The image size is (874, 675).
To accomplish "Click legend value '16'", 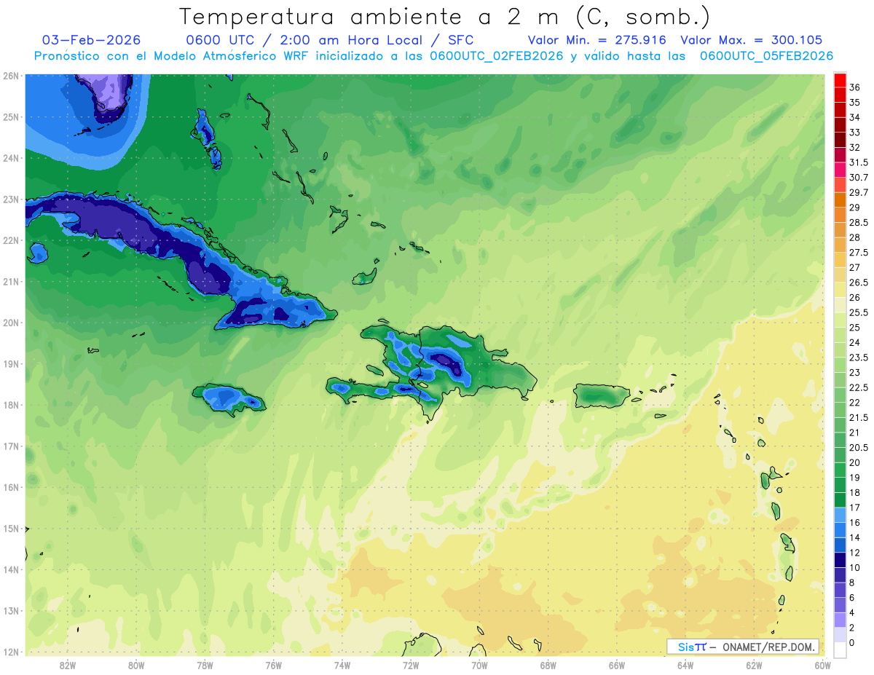I will pos(855,523).
